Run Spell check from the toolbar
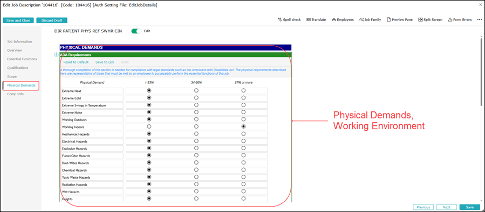Viewport: 485px width, 212px height. pos(289,19)
